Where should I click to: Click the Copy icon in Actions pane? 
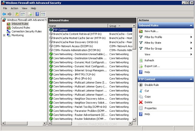[x=141, y=97]
